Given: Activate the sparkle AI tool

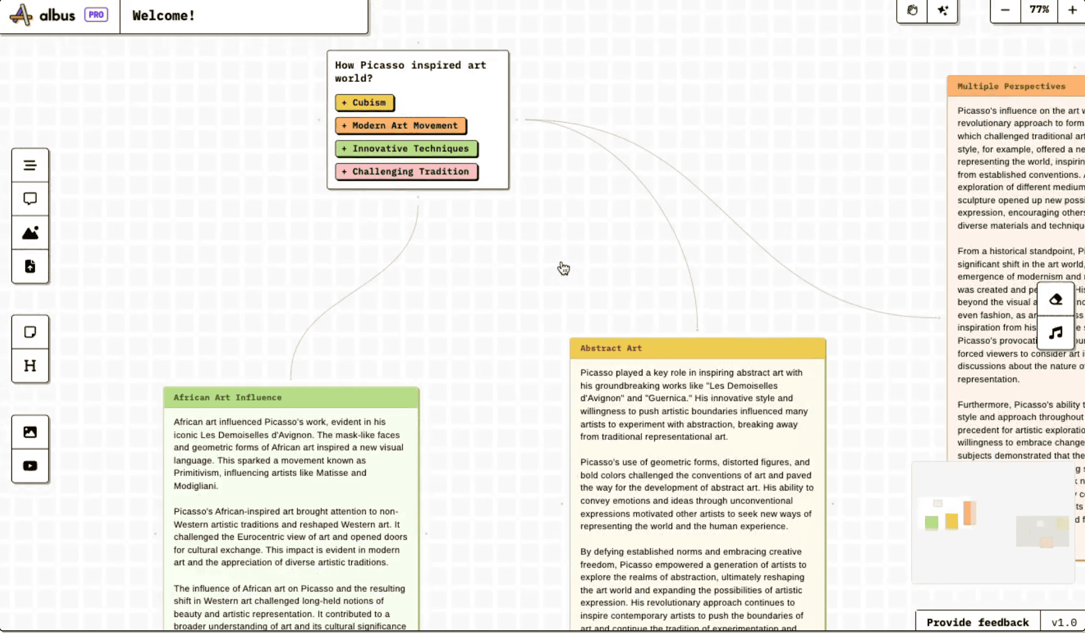Looking at the screenshot, I should pos(943,10).
